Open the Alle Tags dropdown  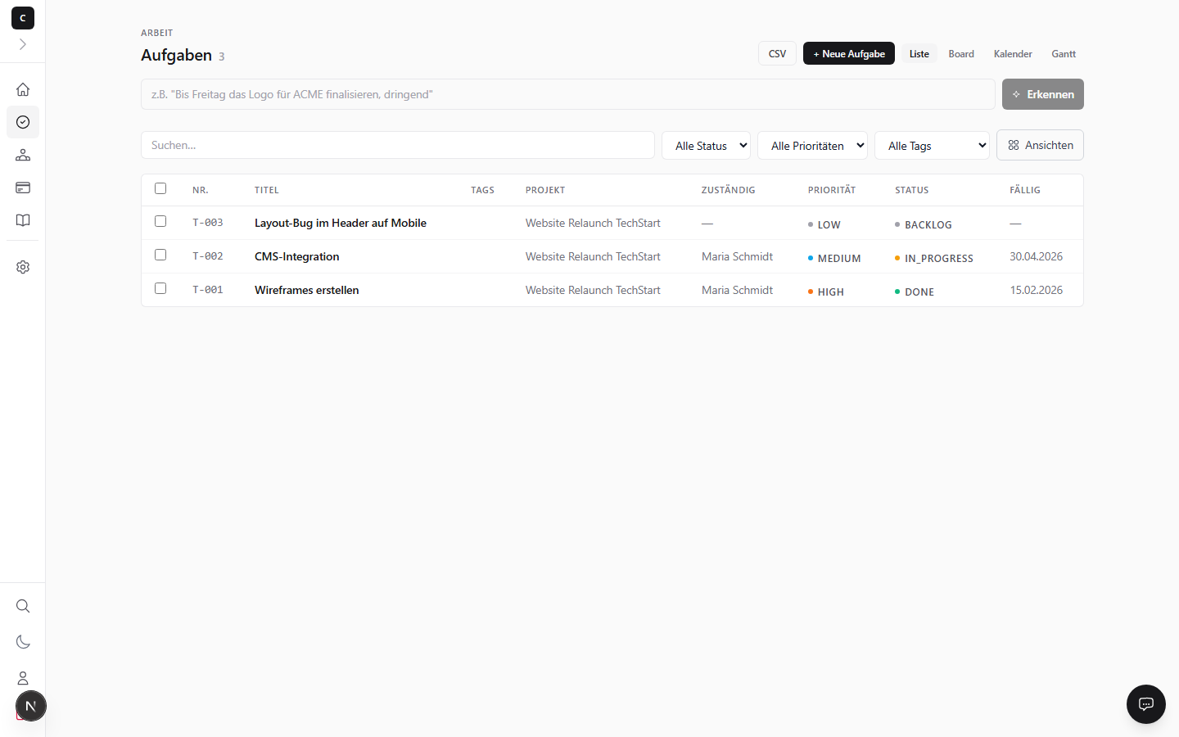click(x=932, y=146)
